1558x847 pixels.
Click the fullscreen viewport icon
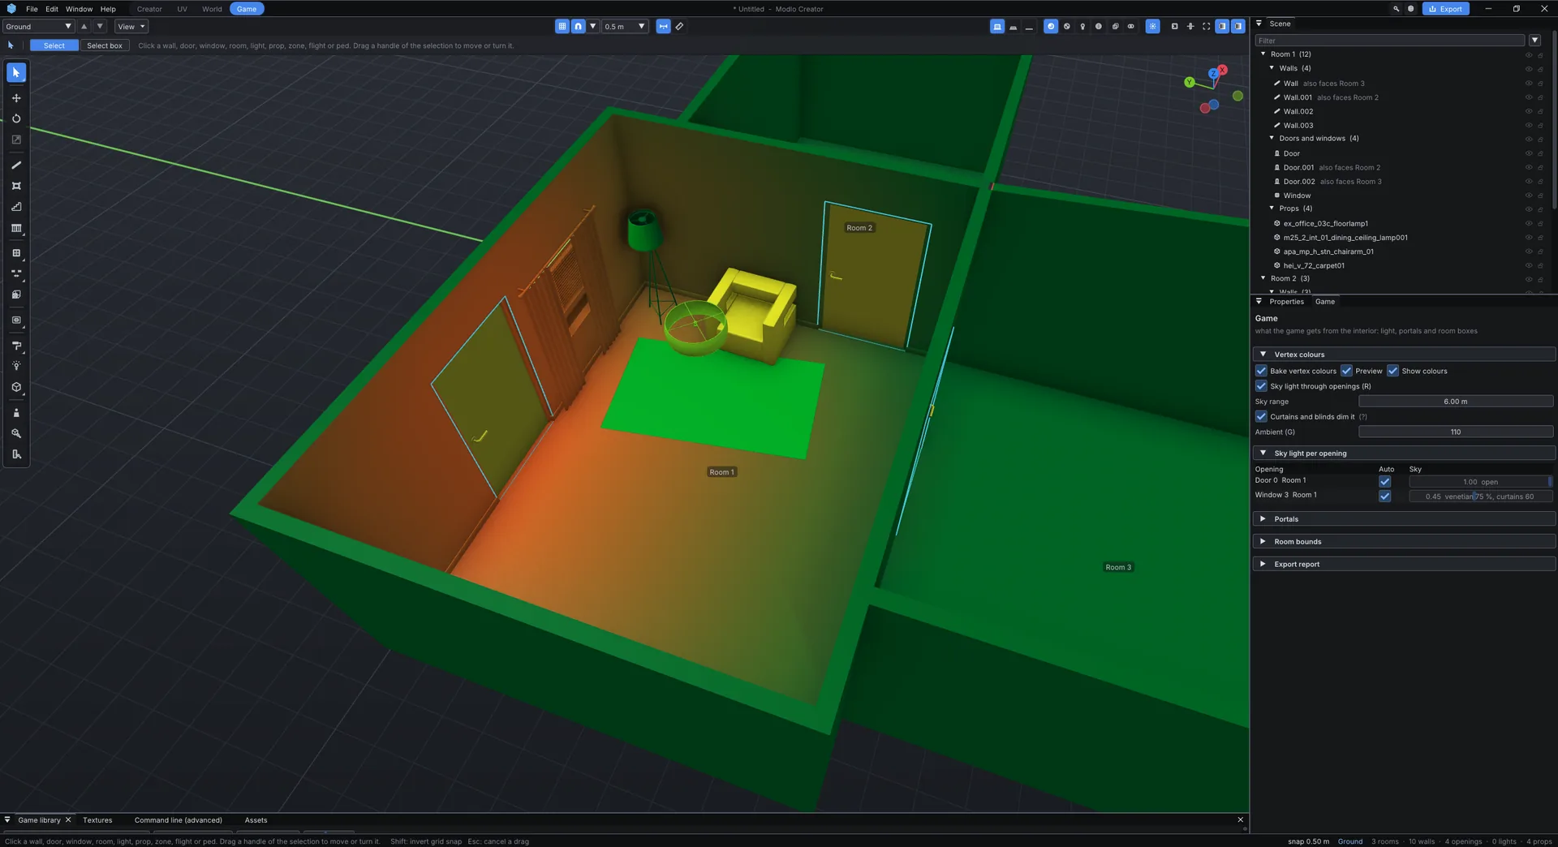[1206, 27]
